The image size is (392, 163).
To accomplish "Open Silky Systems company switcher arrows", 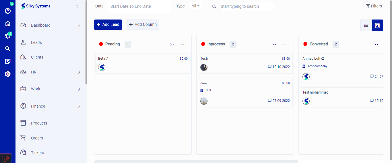I will point(77,6).
